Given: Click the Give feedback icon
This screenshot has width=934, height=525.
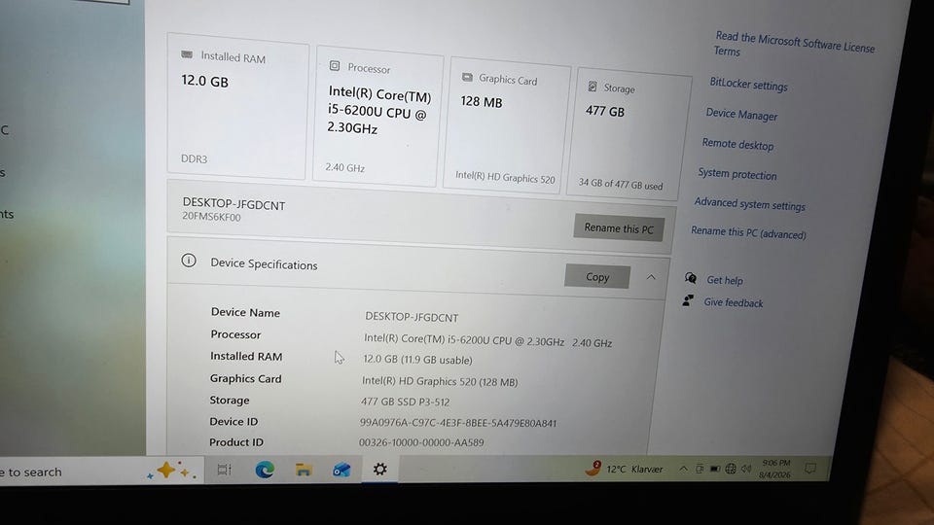Looking at the screenshot, I should coord(688,300).
